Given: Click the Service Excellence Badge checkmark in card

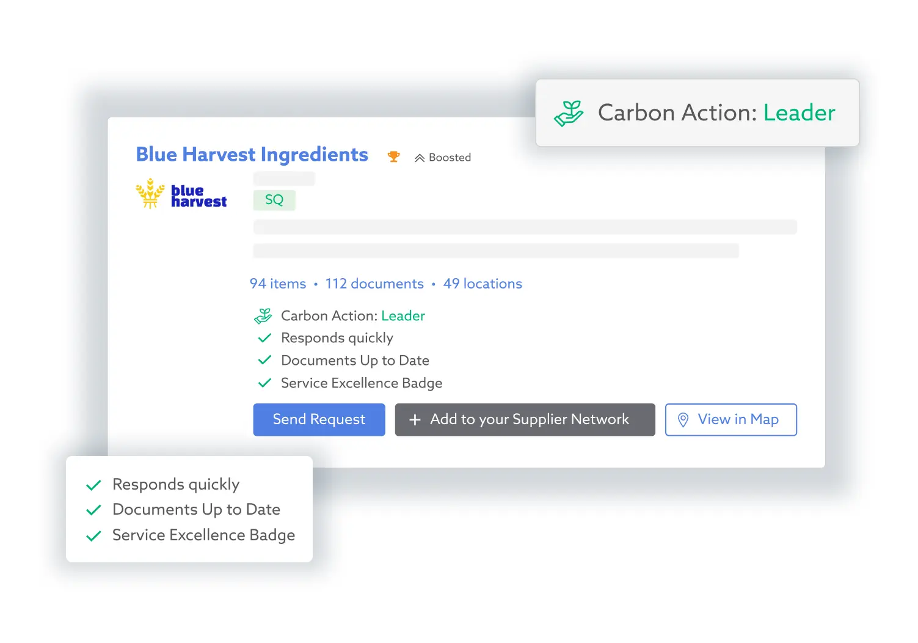Looking at the screenshot, I should [264, 383].
